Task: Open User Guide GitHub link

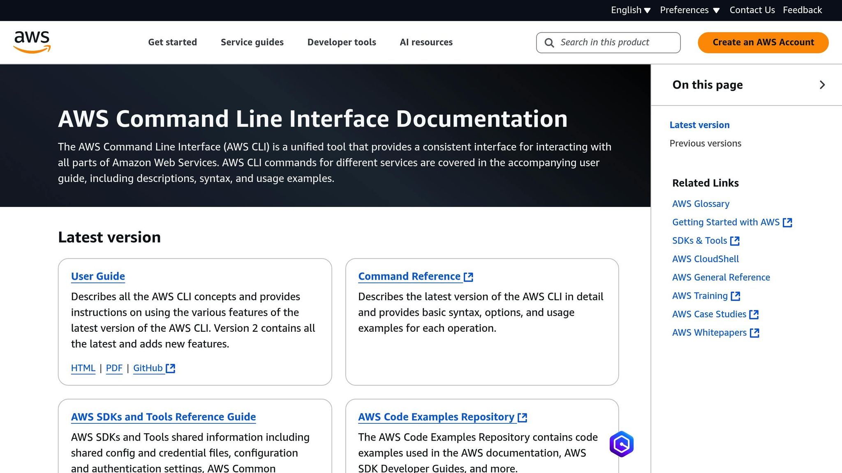Action: tap(148, 368)
